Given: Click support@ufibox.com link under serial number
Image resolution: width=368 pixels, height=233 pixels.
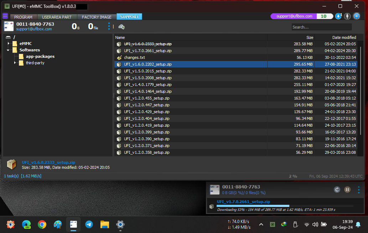Looking at the screenshot, I should point(34,29).
